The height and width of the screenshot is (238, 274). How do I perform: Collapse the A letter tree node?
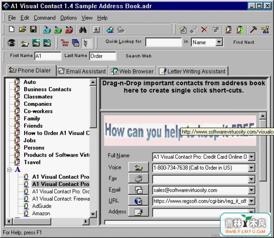point(10,170)
